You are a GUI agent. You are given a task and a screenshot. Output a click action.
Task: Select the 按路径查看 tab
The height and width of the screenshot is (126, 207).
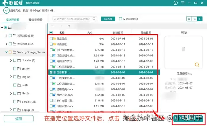tap(12, 20)
